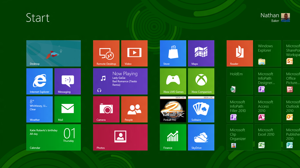Image resolution: width=300 pixels, height=168 pixels.
Task: Launch Remote Desktop tile
Action: click(x=106, y=53)
